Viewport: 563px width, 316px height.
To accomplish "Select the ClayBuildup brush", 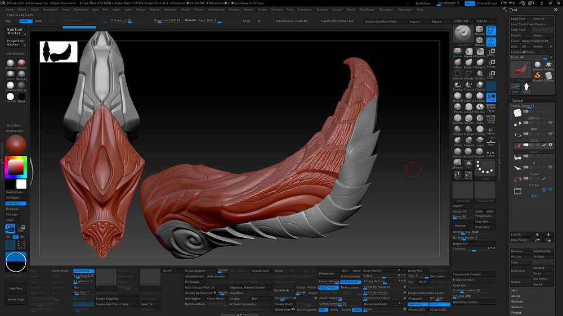I will pyautogui.click(x=480, y=96).
